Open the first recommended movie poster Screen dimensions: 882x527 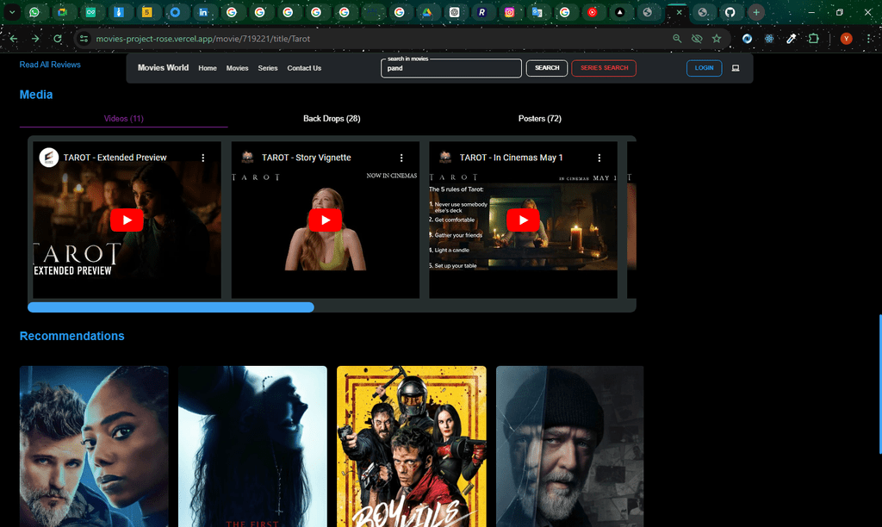pyautogui.click(x=94, y=447)
